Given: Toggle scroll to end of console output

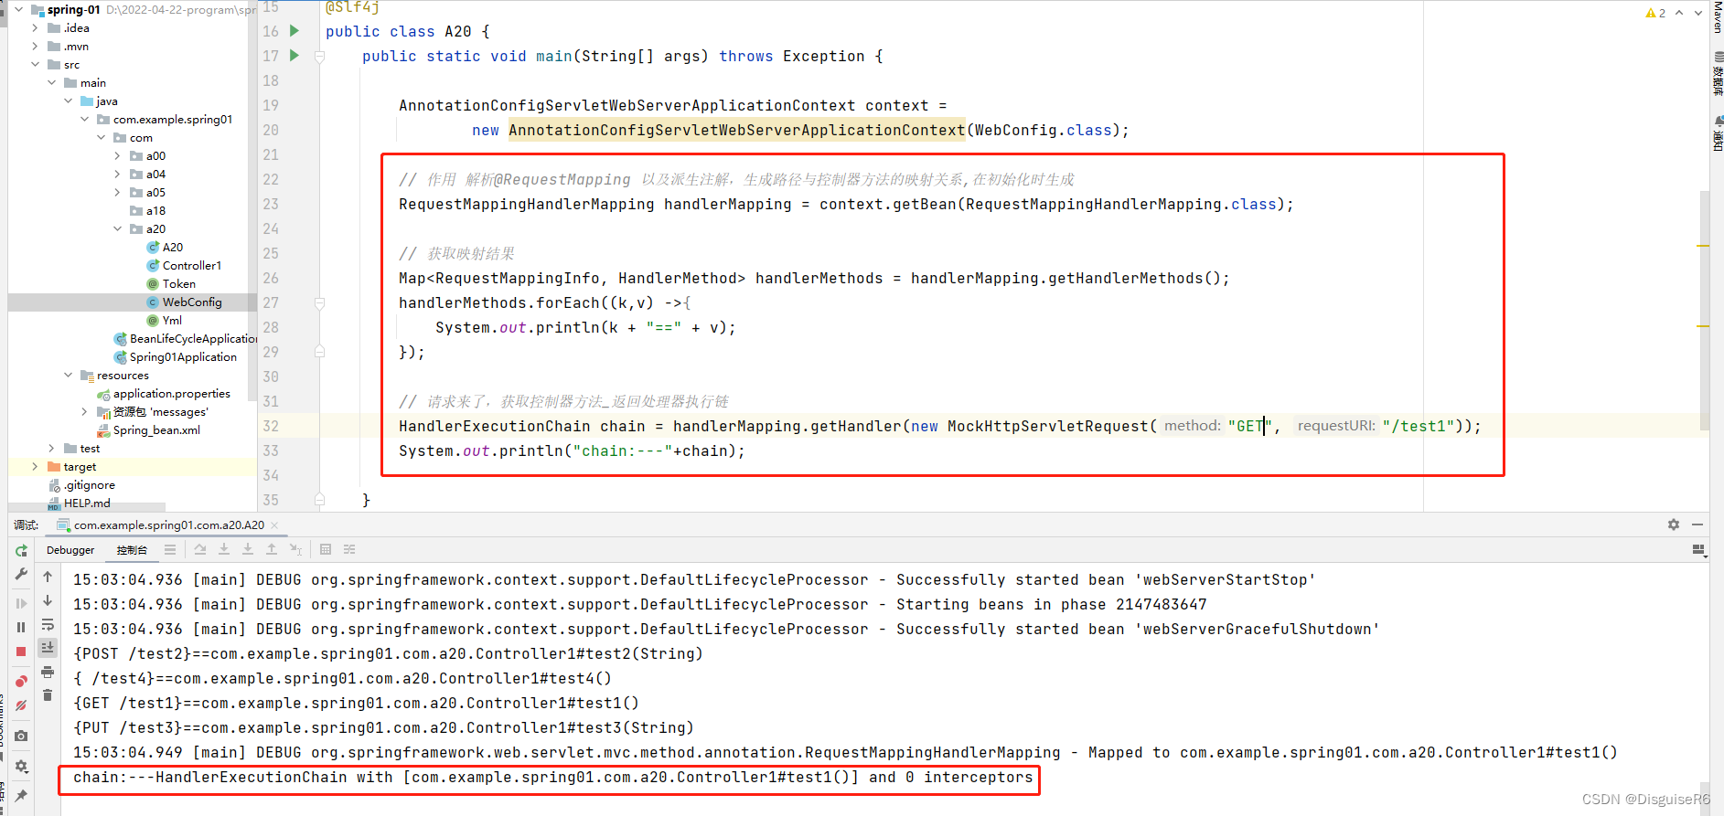Looking at the screenshot, I should pos(48,647).
